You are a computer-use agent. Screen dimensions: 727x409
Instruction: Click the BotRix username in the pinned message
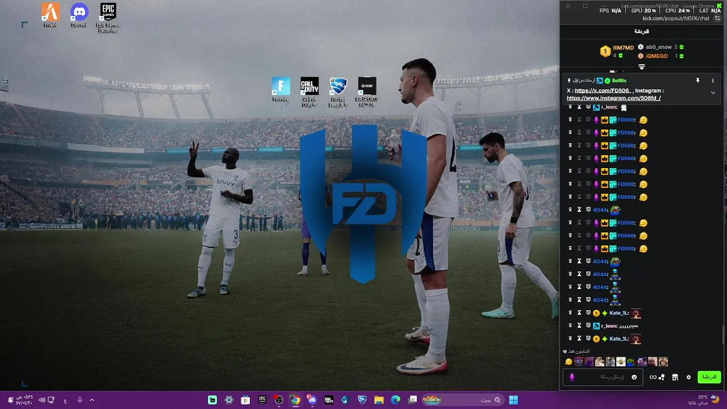tap(619, 81)
